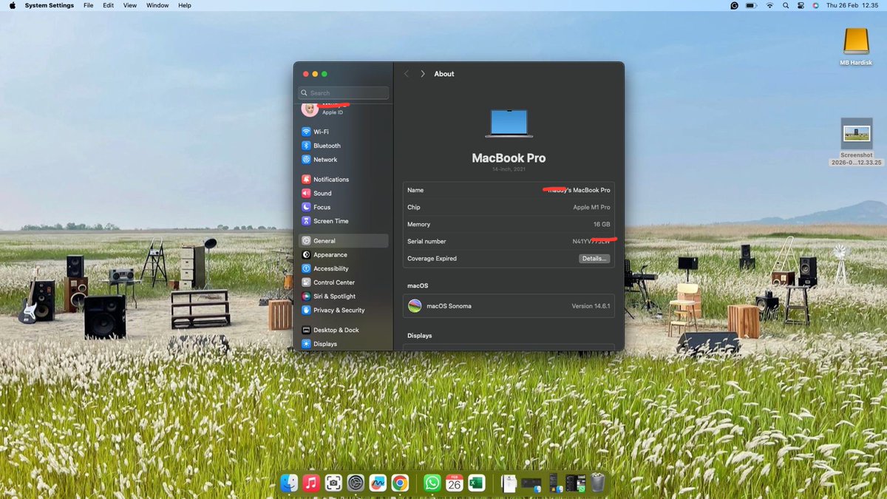Launch Google Chrome from the Dock
The width and height of the screenshot is (887, 499).
click(400, 483)
